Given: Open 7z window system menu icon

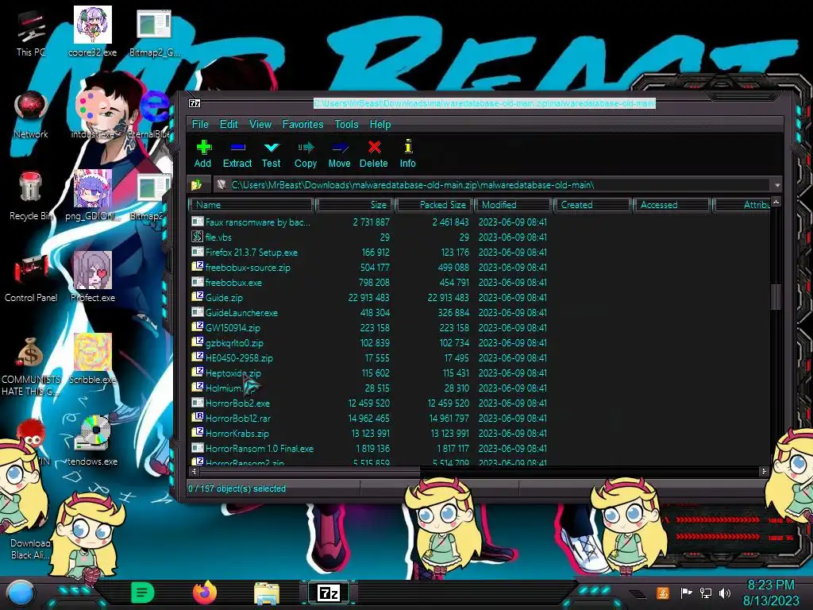Looking at the screenshot, I should coord(195,103).
